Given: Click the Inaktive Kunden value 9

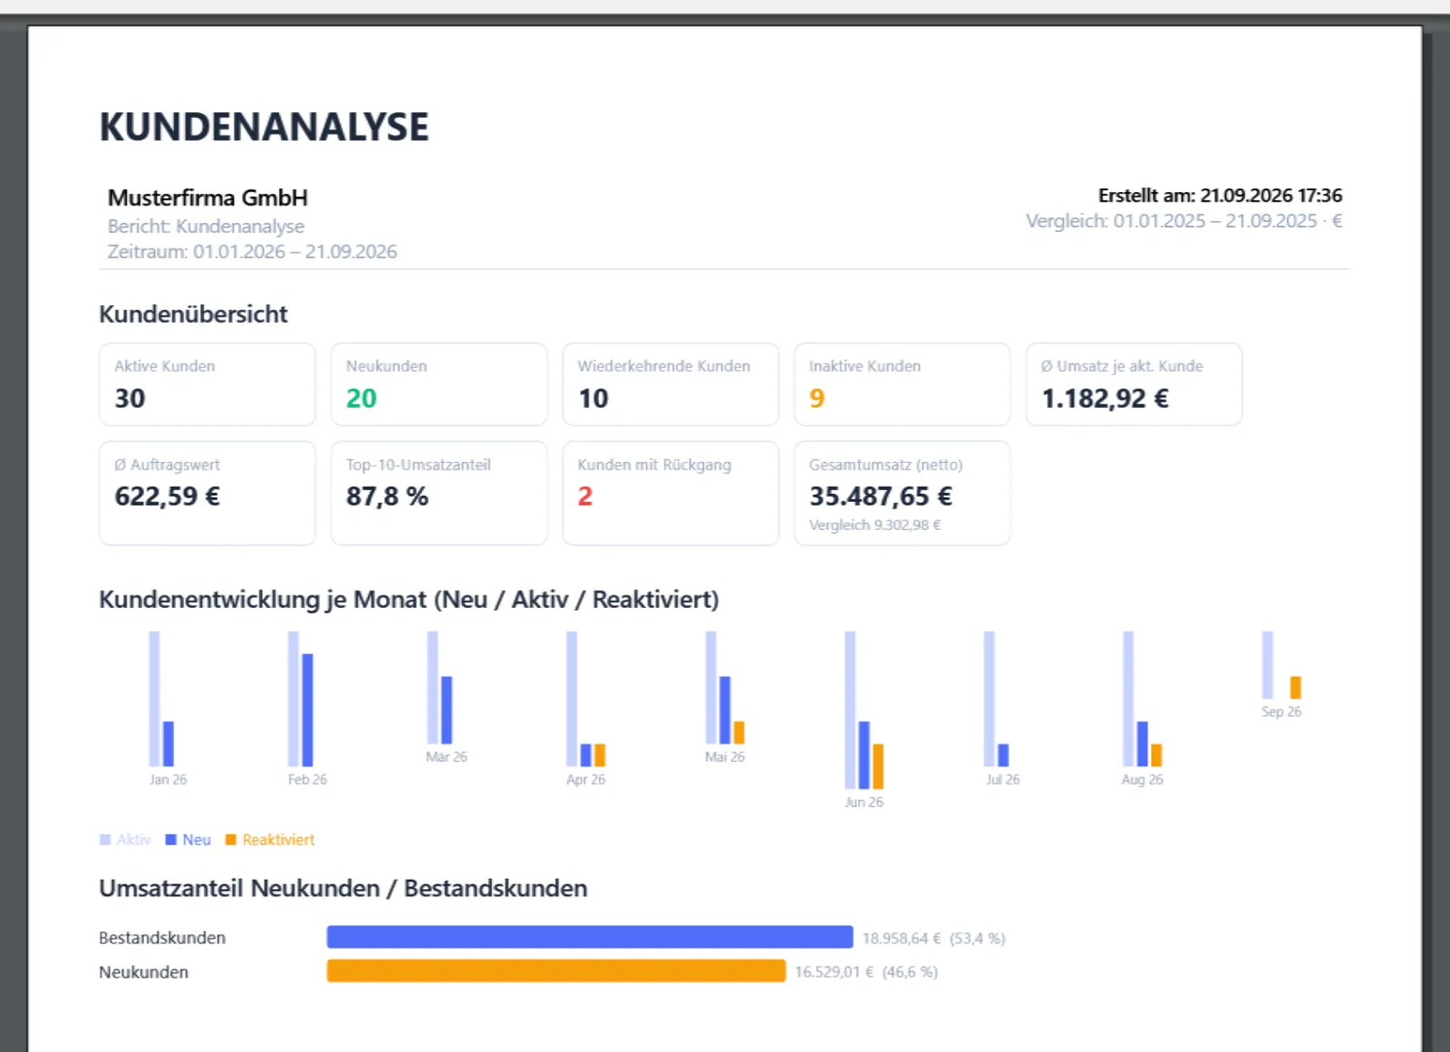Looking at the screenshot, I should point(817,399).
